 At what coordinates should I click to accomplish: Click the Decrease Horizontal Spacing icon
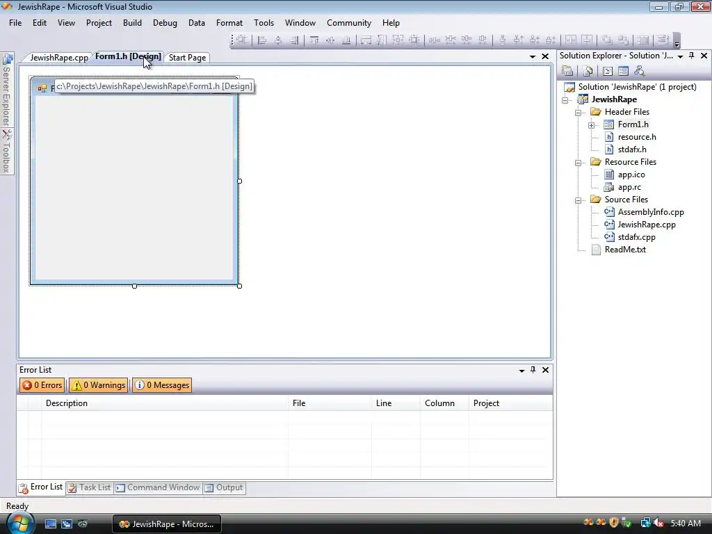[467, 40]
